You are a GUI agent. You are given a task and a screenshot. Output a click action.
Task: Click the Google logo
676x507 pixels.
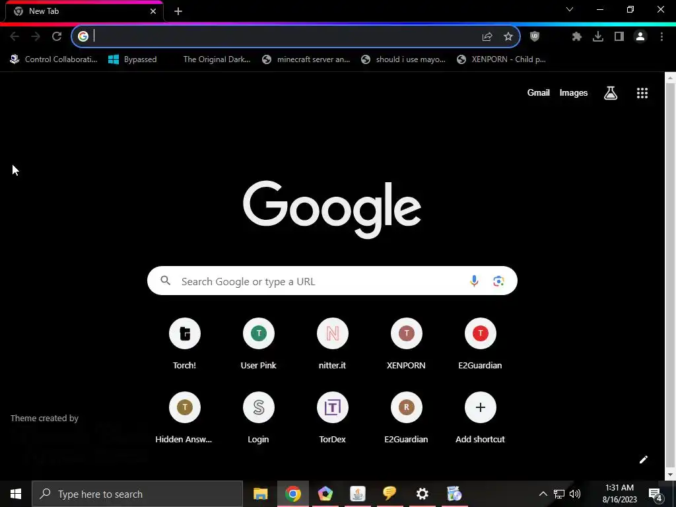[x=332, y=209]
